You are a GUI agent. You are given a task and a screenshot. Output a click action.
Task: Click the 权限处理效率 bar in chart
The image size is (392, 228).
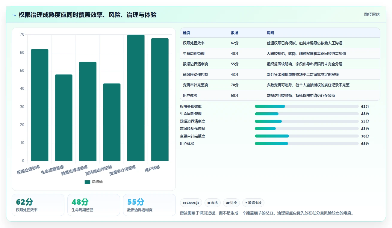[x=40, y=105]
